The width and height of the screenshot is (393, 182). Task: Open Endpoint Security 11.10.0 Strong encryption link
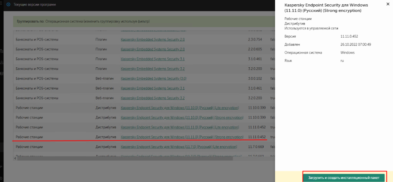tap(182, 117)
